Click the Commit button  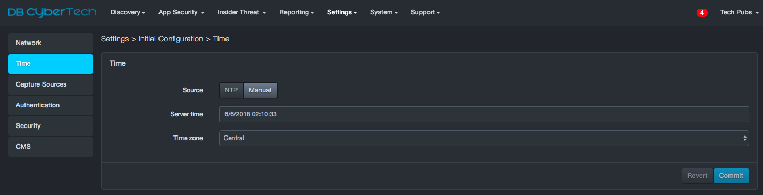[x=731, y=176]
